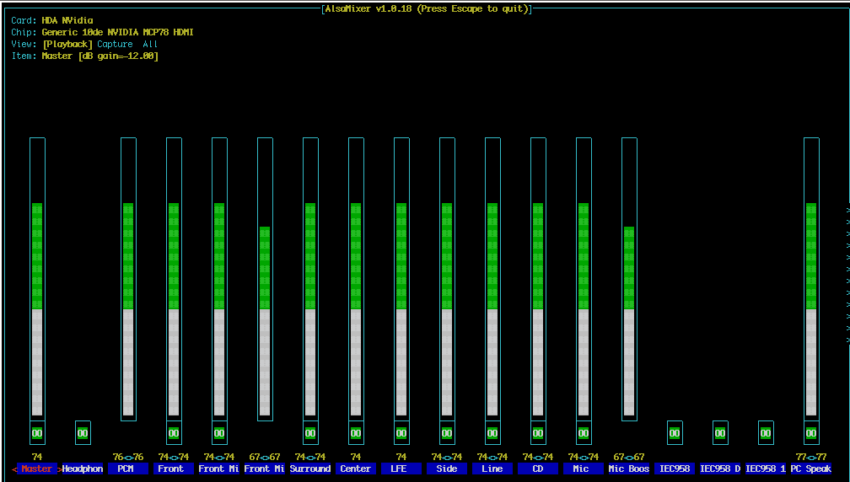Mute the Headphone channel
This screenshot has width=850, height=482.
(x=83, y=433)
